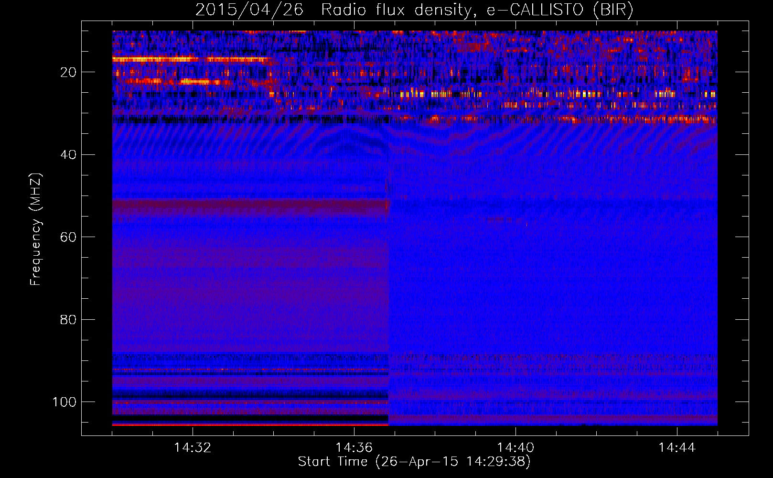This screenshot has height=478, width=773.
Task: Select the 14:36 time tick label
Action: coord(354,448)
